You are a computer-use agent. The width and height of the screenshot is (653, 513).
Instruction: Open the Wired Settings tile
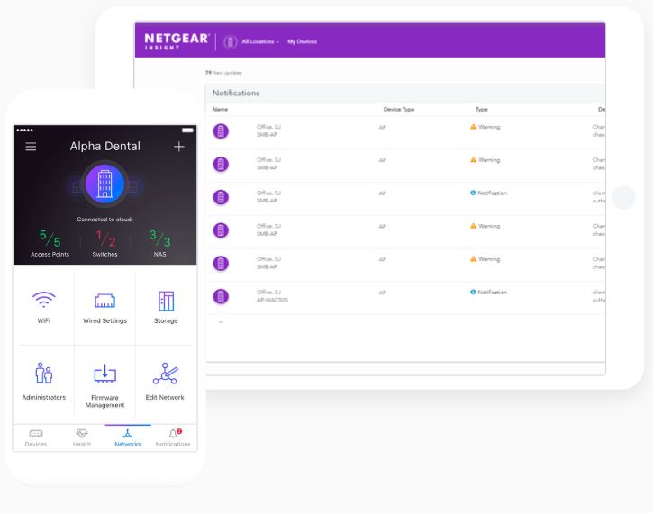pyautogui.click(x=105, y=307)
